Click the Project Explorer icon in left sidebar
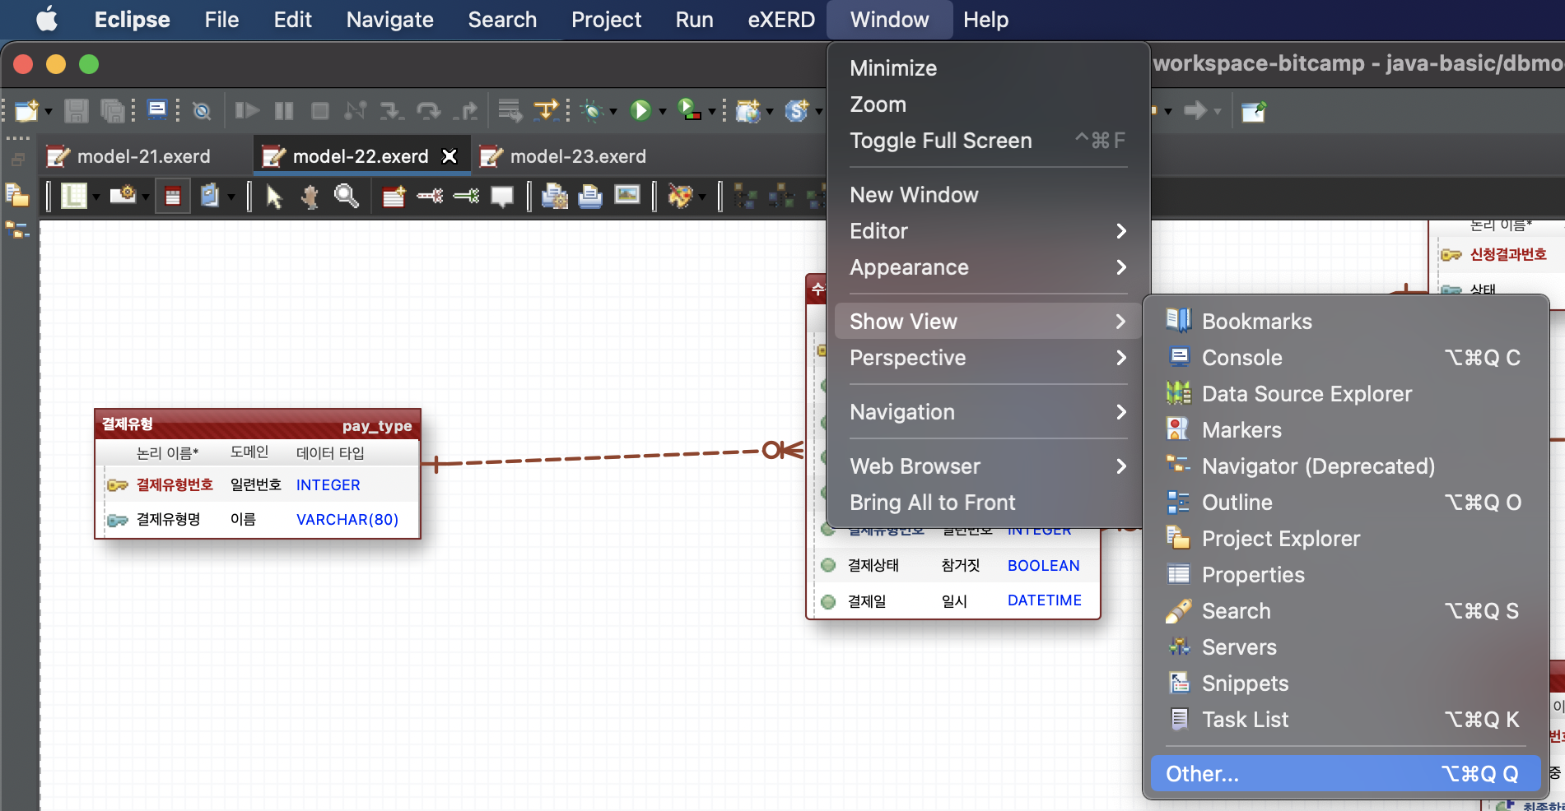The height and width of the screenshot is (811, 1565). pos(17,194)
